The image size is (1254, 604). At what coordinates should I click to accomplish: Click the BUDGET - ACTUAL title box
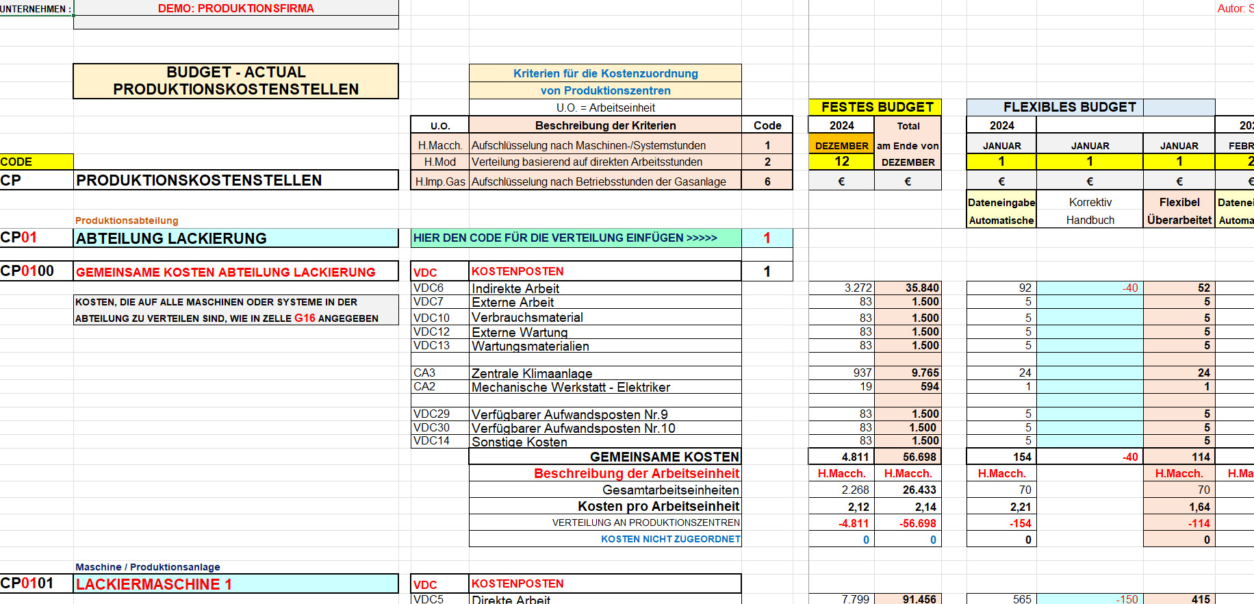tap(235, 81)
